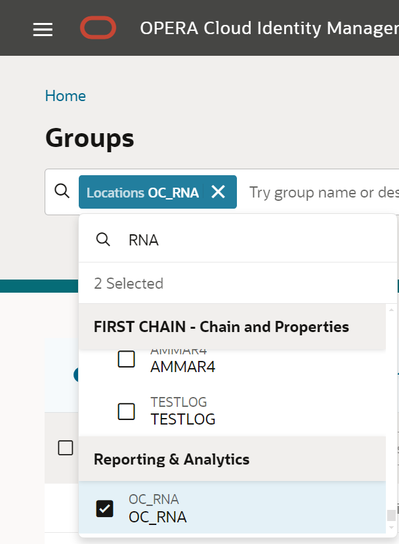
Task: Click the red Oracle logo
Action: [98, 28]
